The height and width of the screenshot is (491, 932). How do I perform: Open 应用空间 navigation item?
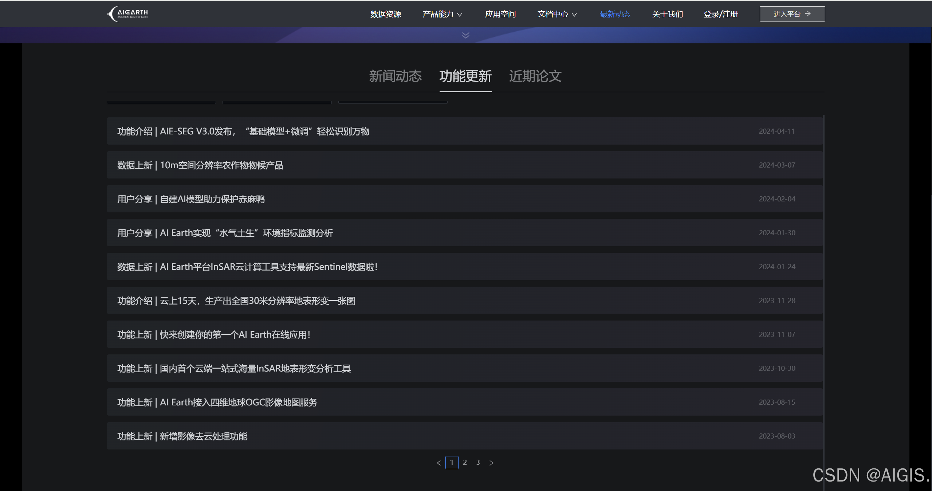[x=500, y=14]
